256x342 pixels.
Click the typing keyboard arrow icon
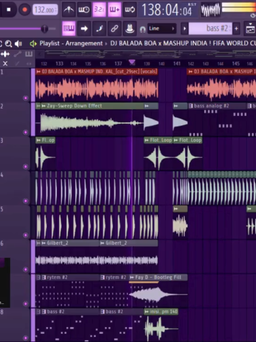click(84, 28)
